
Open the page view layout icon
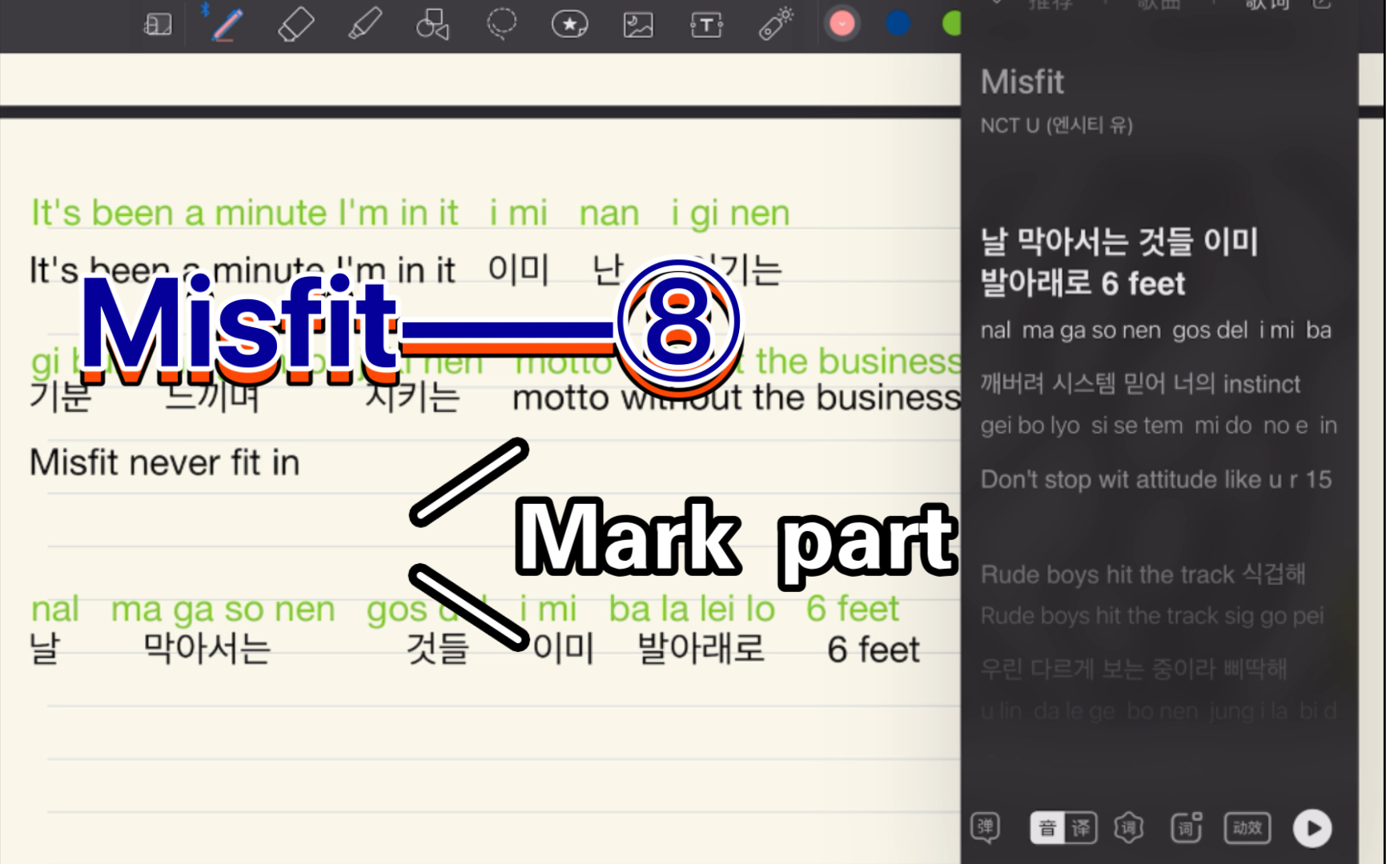click(158, 25)
